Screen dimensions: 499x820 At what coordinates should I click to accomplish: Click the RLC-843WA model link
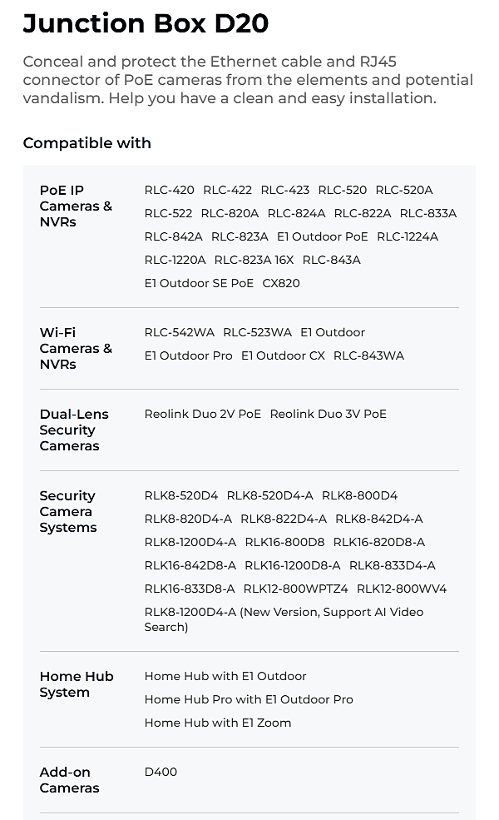pos(368,355)
